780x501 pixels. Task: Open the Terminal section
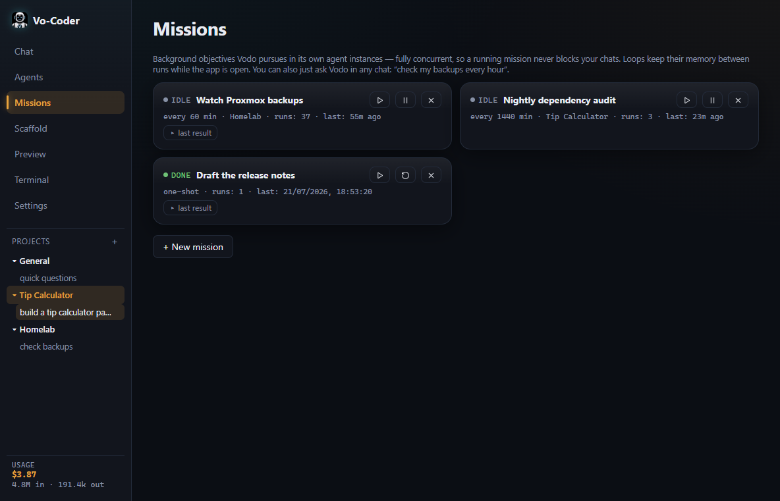click(x=66, y=180)
